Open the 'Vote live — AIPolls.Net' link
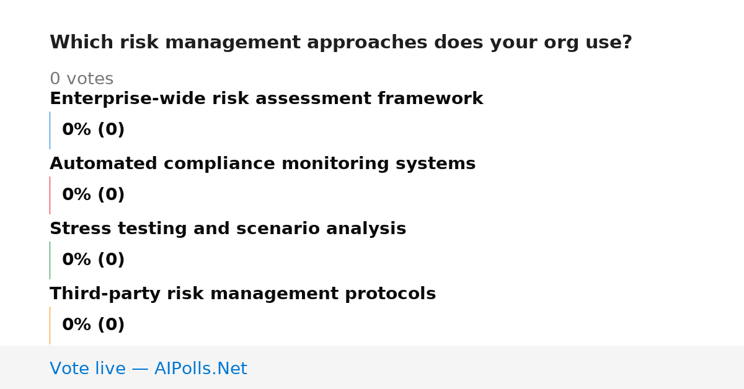 click(x=148, y=369)
